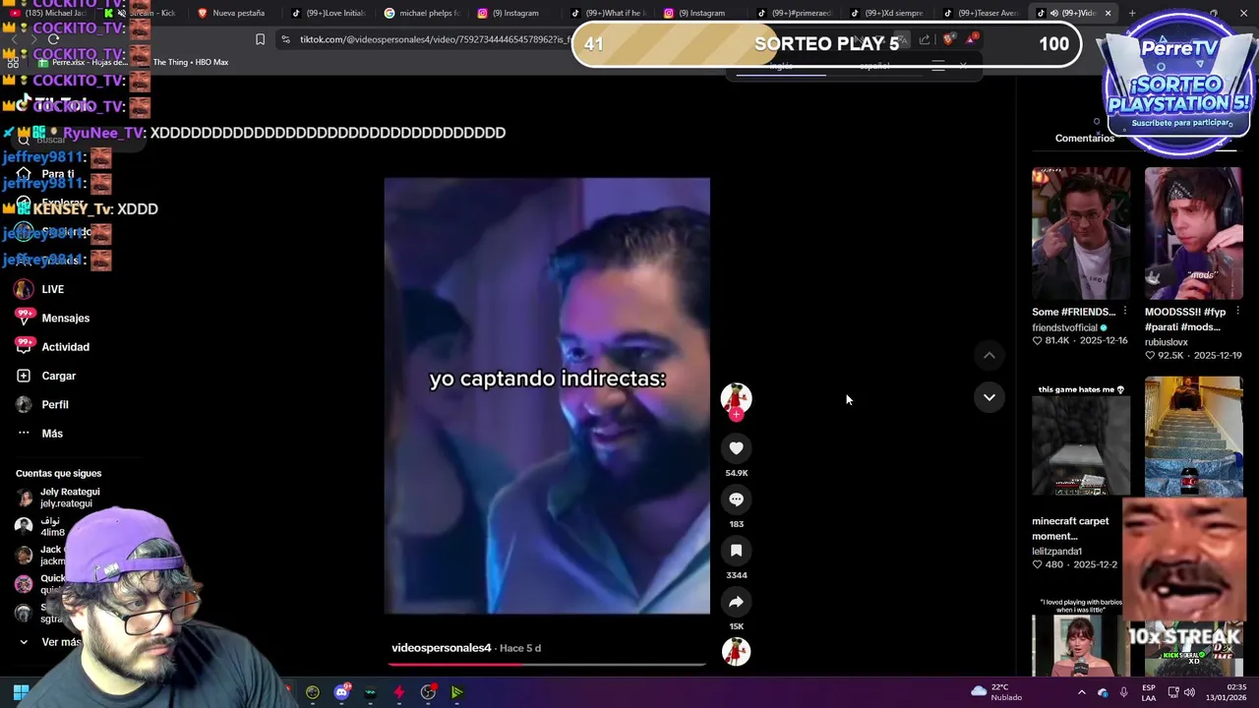Open videospersonales4 username below the video

[x=441, y=648]
